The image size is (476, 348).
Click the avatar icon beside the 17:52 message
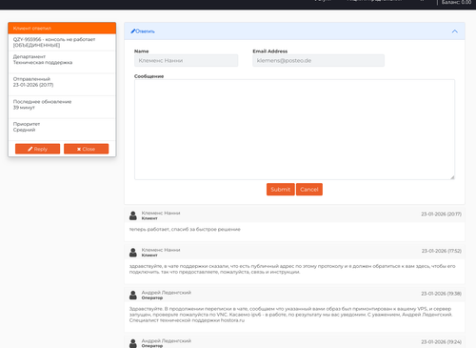(x=133, y=253)
